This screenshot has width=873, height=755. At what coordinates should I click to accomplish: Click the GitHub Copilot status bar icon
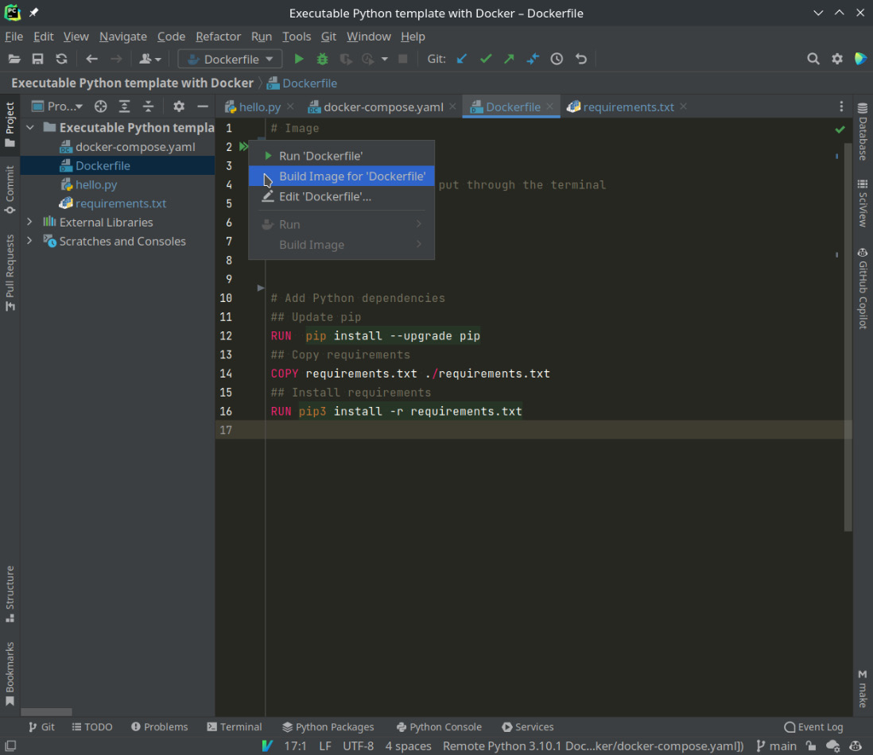click(x=856, y=746)
